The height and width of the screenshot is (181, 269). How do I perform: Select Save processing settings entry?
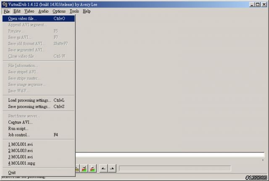tap(39, 106)
